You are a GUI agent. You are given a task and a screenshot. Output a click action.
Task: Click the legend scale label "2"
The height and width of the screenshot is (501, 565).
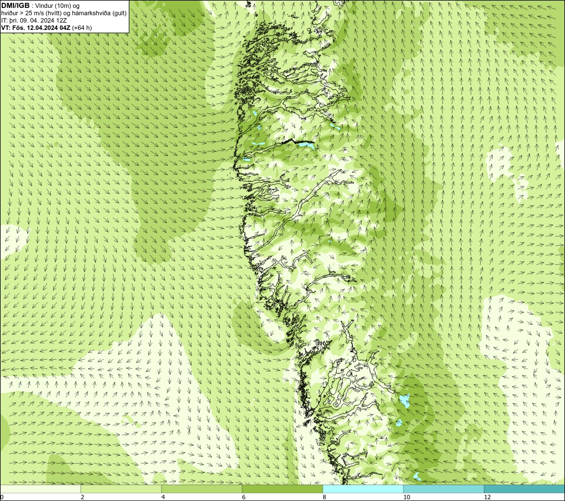pyautogui.click(x=82, y=497)
